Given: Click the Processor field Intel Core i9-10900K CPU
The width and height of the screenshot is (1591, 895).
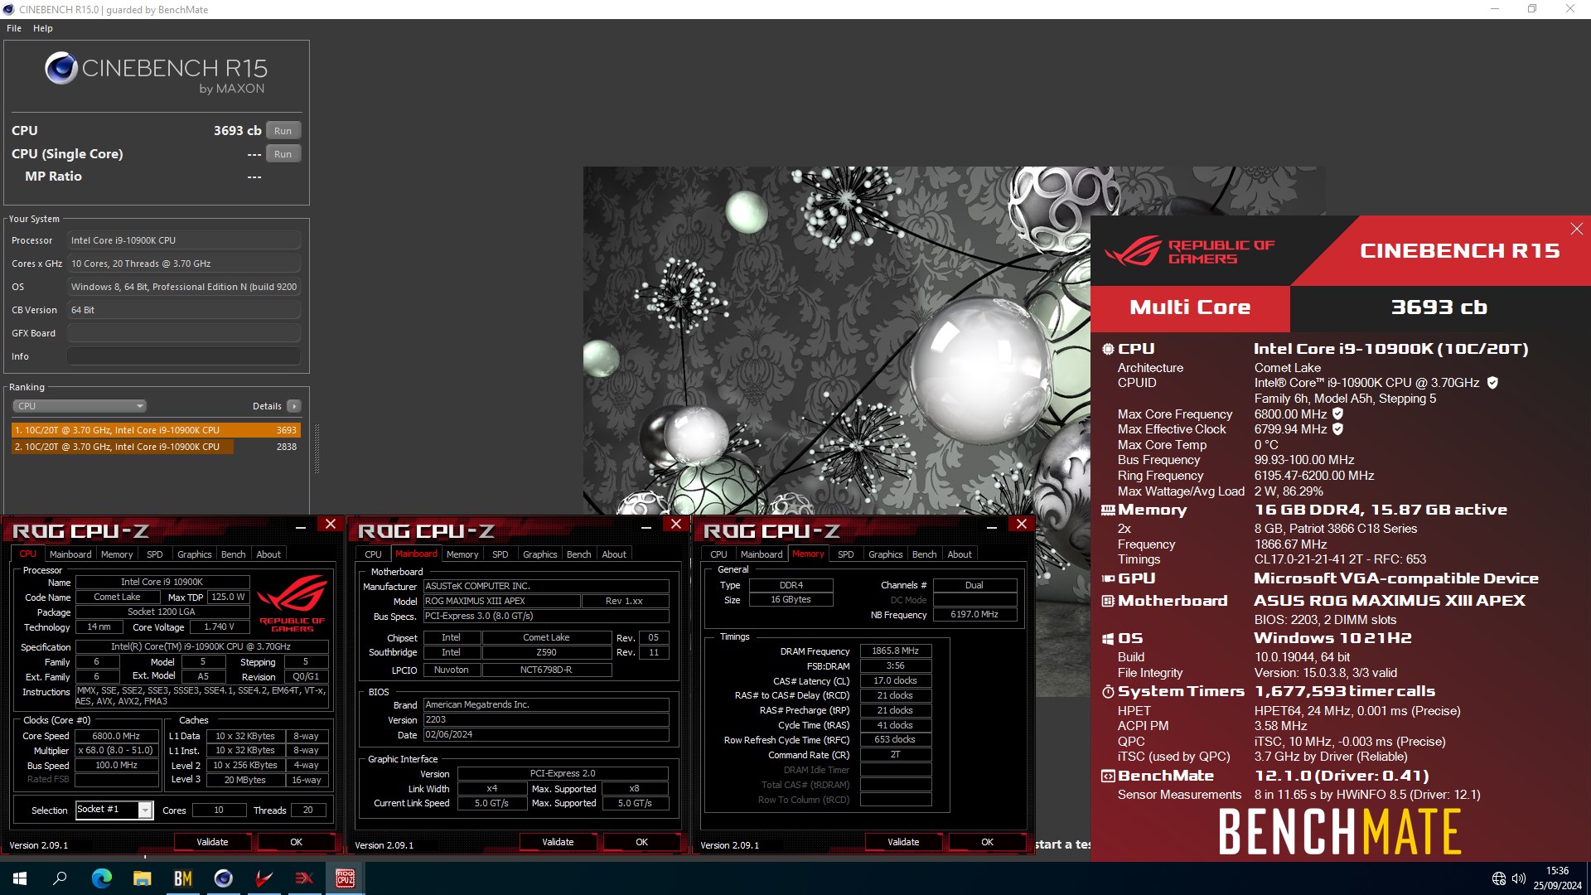Looking at the screenshot, I should 184,240.
